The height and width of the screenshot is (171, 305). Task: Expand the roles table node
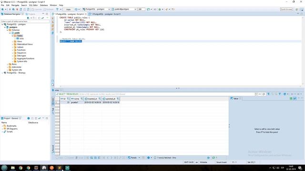[15, 38]
